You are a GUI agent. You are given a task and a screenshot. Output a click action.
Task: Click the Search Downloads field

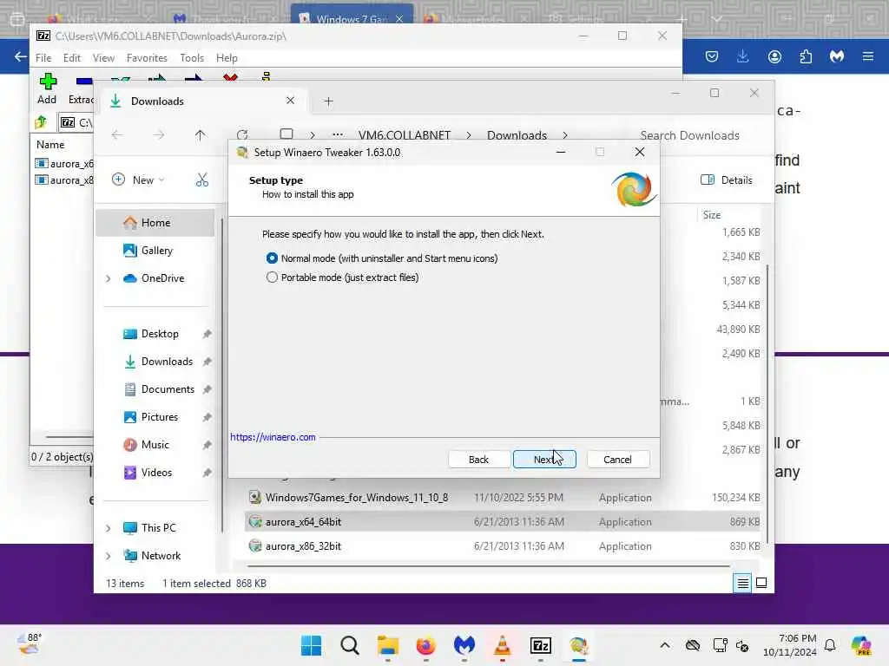click(x=689, y=135)
